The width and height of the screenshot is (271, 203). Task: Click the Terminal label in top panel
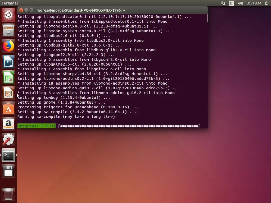point(10,3)
